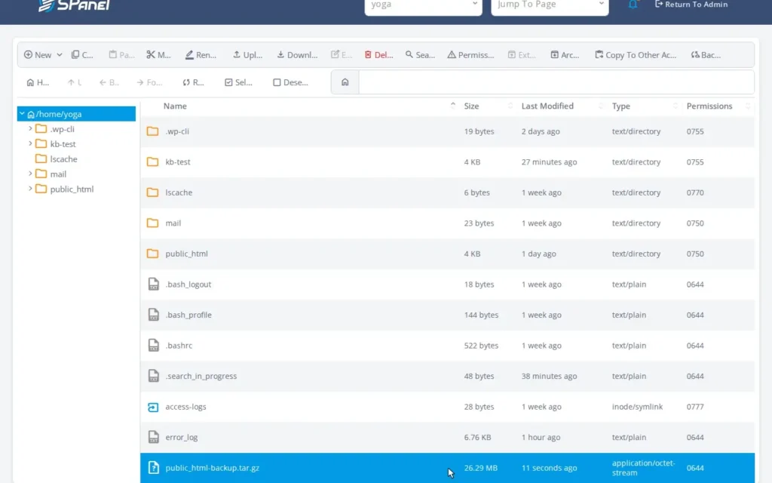This screenshot has height=483, width=772.
Task: Select the .wp-cli folder row
Action: 447,131
